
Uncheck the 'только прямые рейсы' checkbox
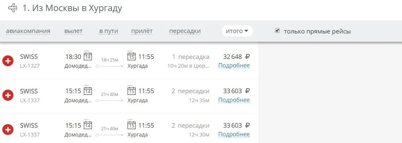(x=277, y=31)
